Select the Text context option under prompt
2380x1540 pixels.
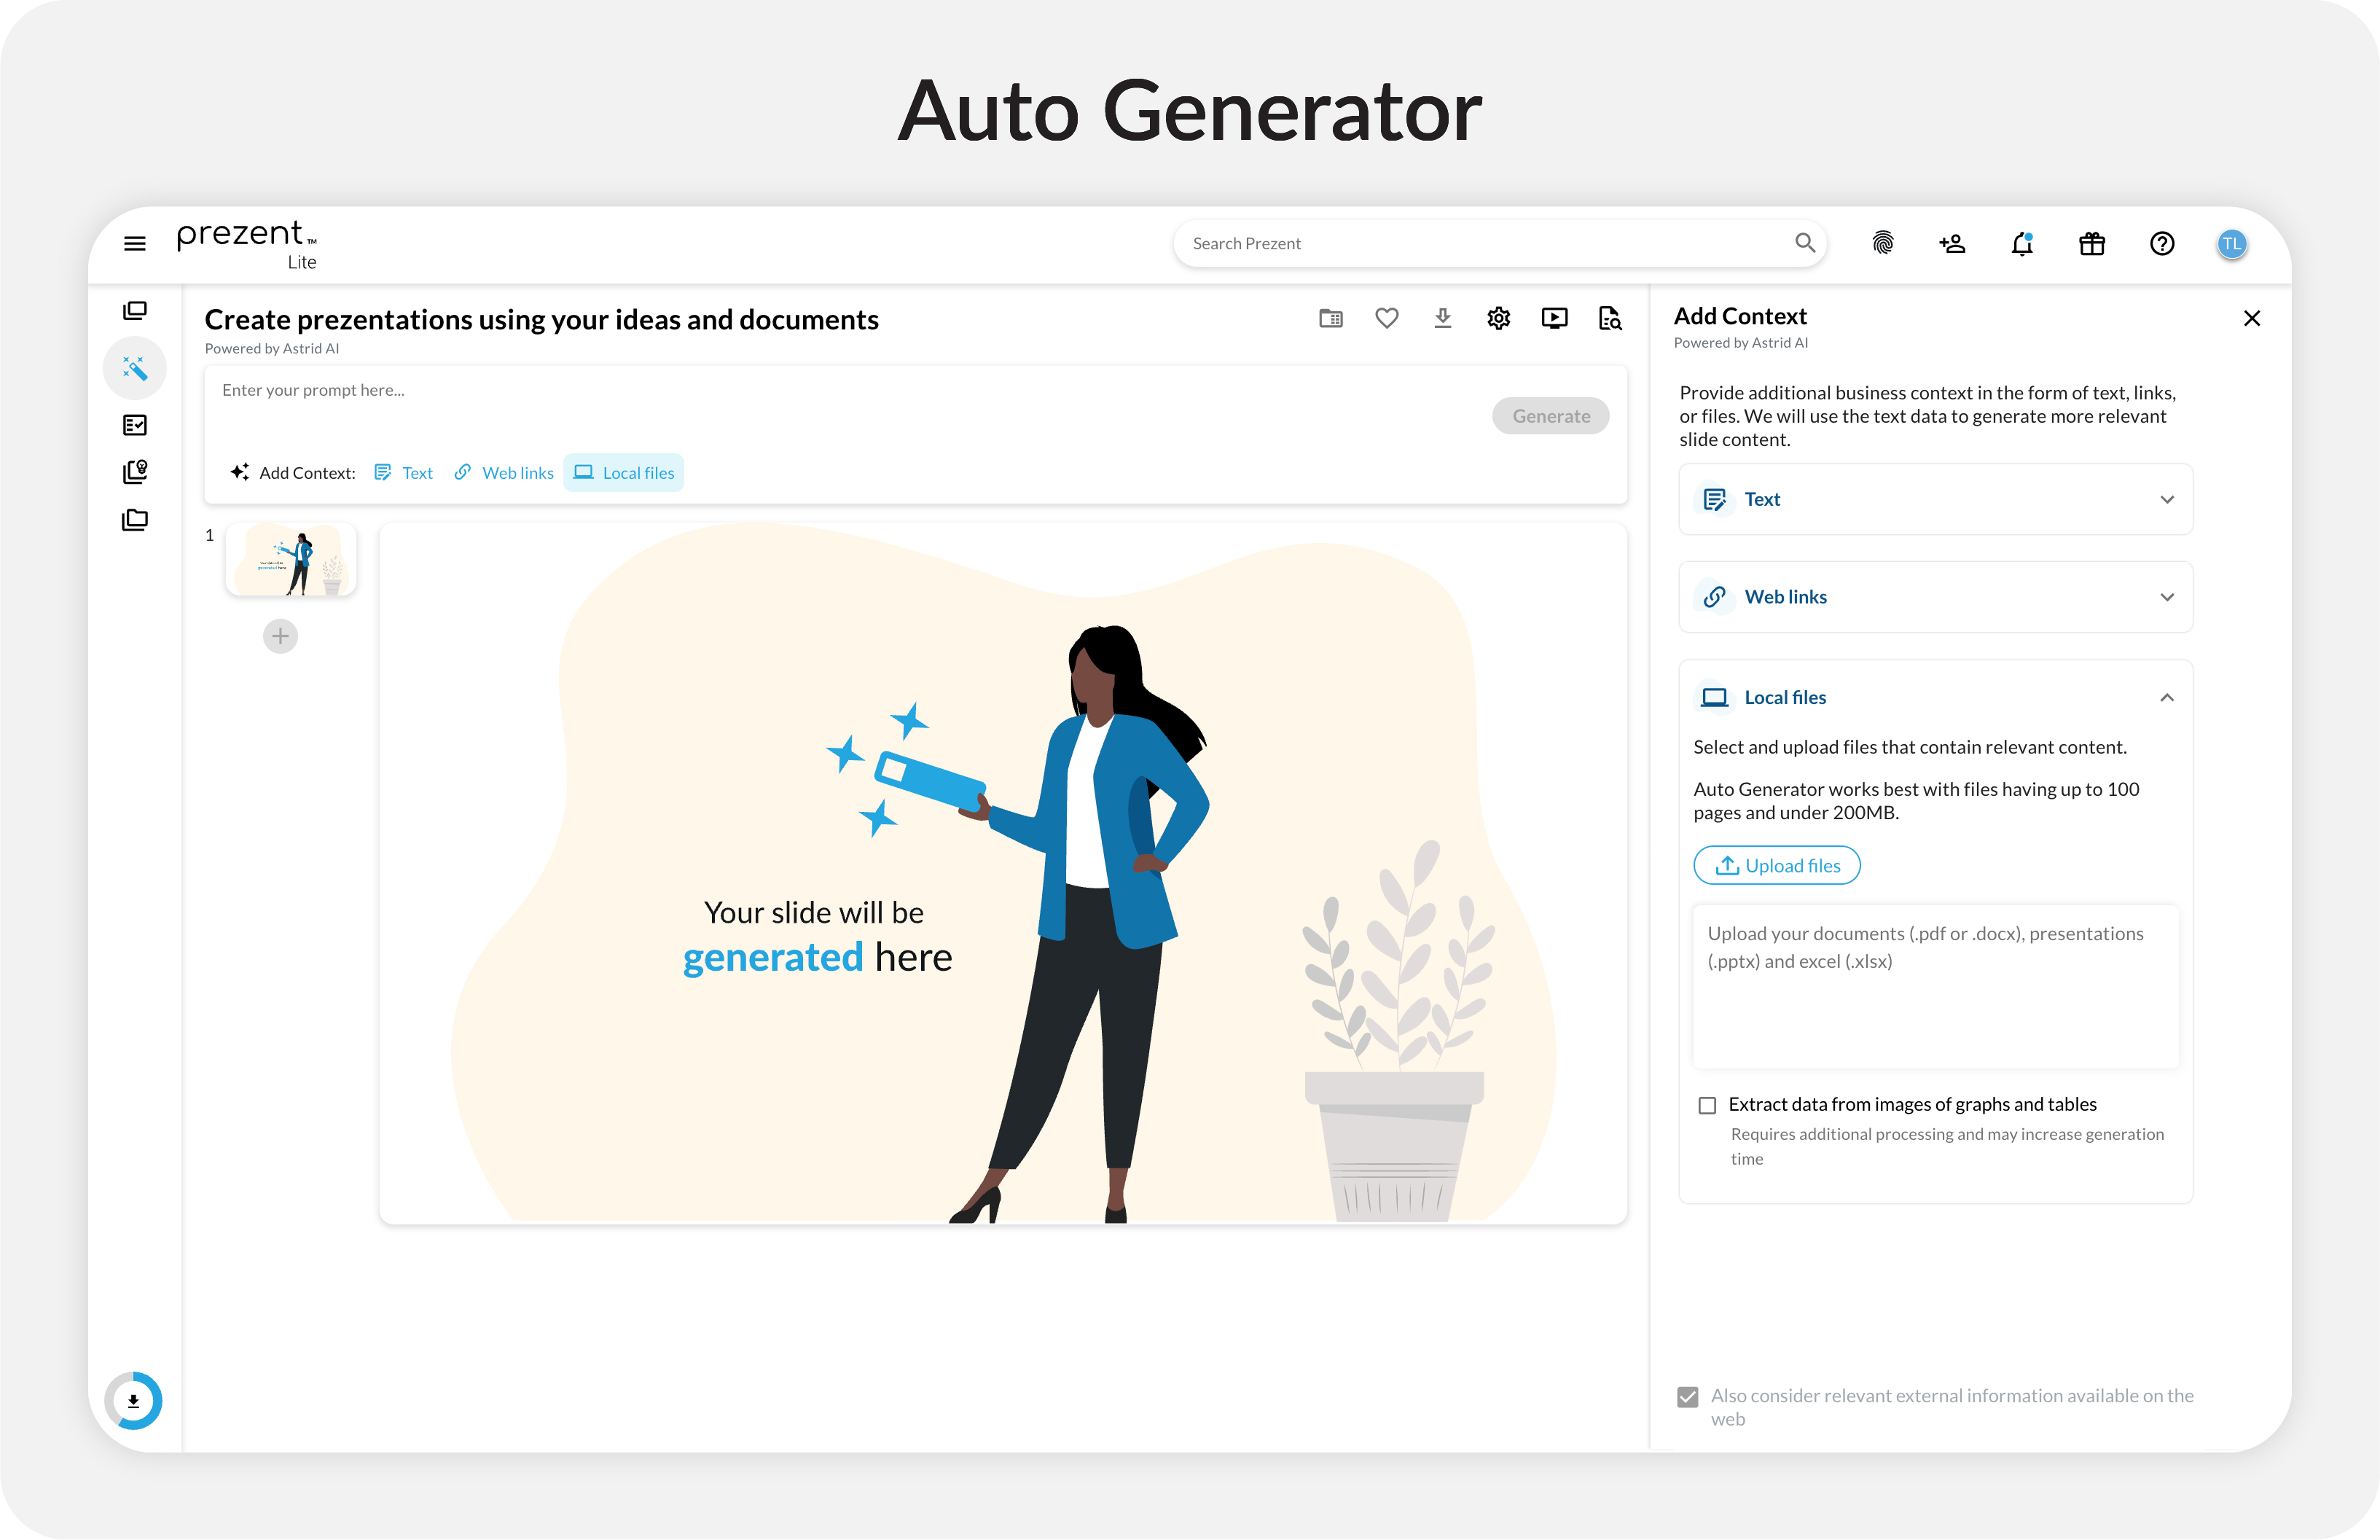404,472
